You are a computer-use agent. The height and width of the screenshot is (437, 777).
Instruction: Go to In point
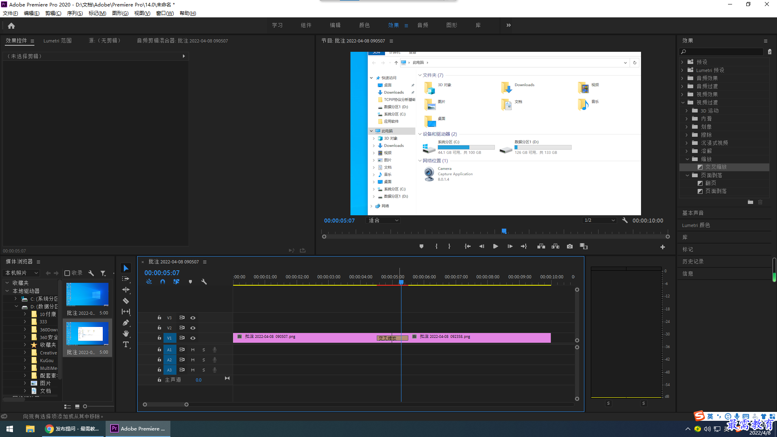[x=468, y=246]
